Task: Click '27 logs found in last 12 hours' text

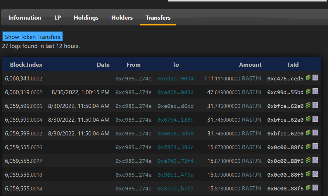Action: (x=41, y=46)
